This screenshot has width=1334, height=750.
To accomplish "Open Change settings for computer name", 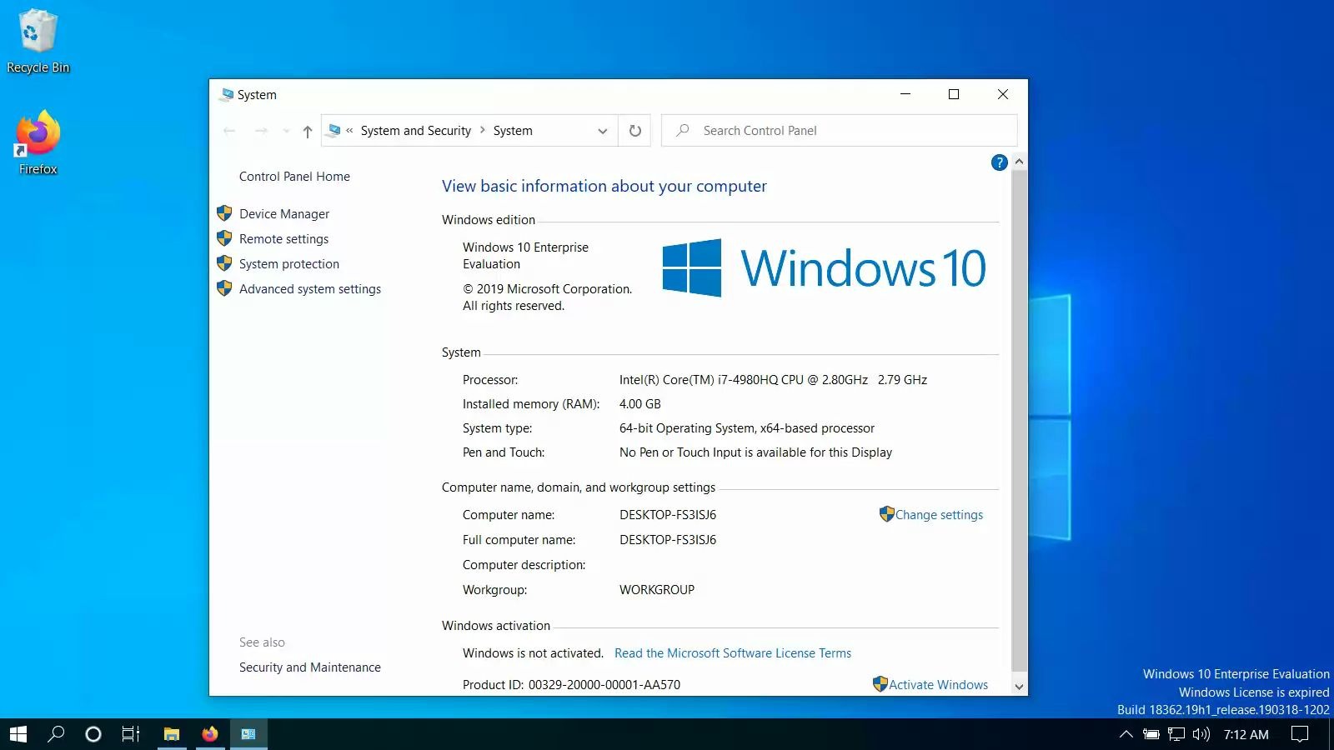I will 939,514.
